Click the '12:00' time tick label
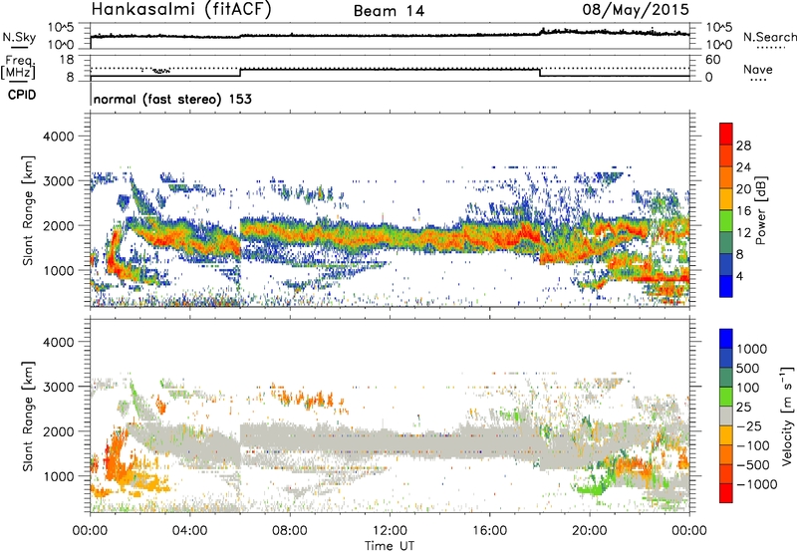797x552 pixels. 390,531
